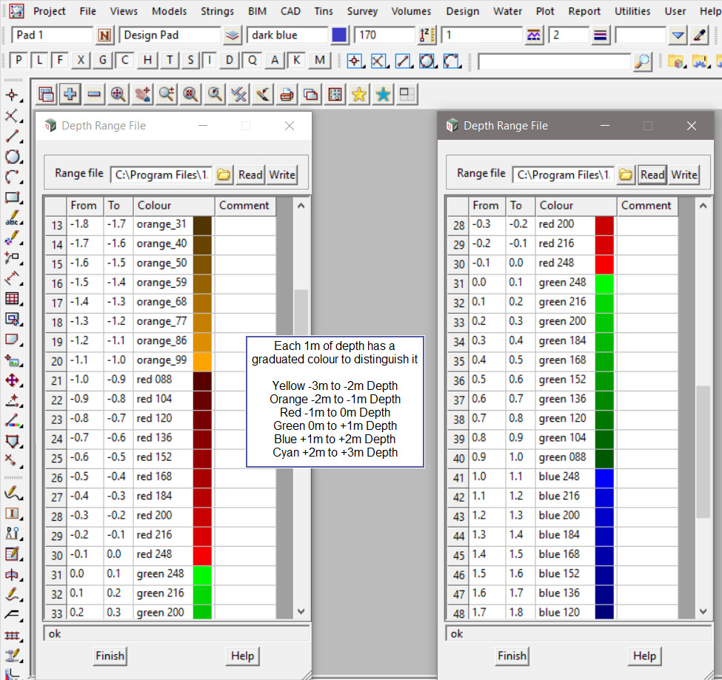Click Write button in the right dialog
The width and height of the screenshot is (722, 680).
683,175
